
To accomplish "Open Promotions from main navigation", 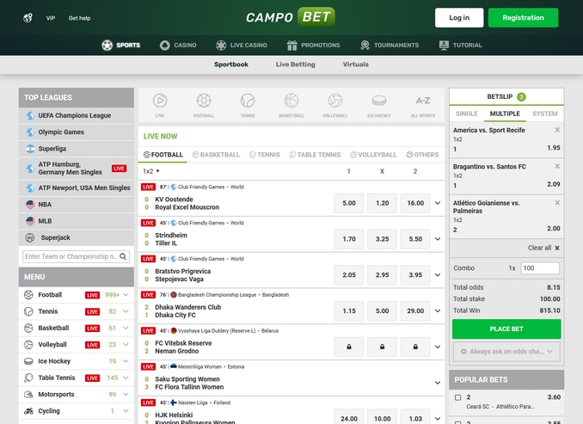I will tap(314, 45).
